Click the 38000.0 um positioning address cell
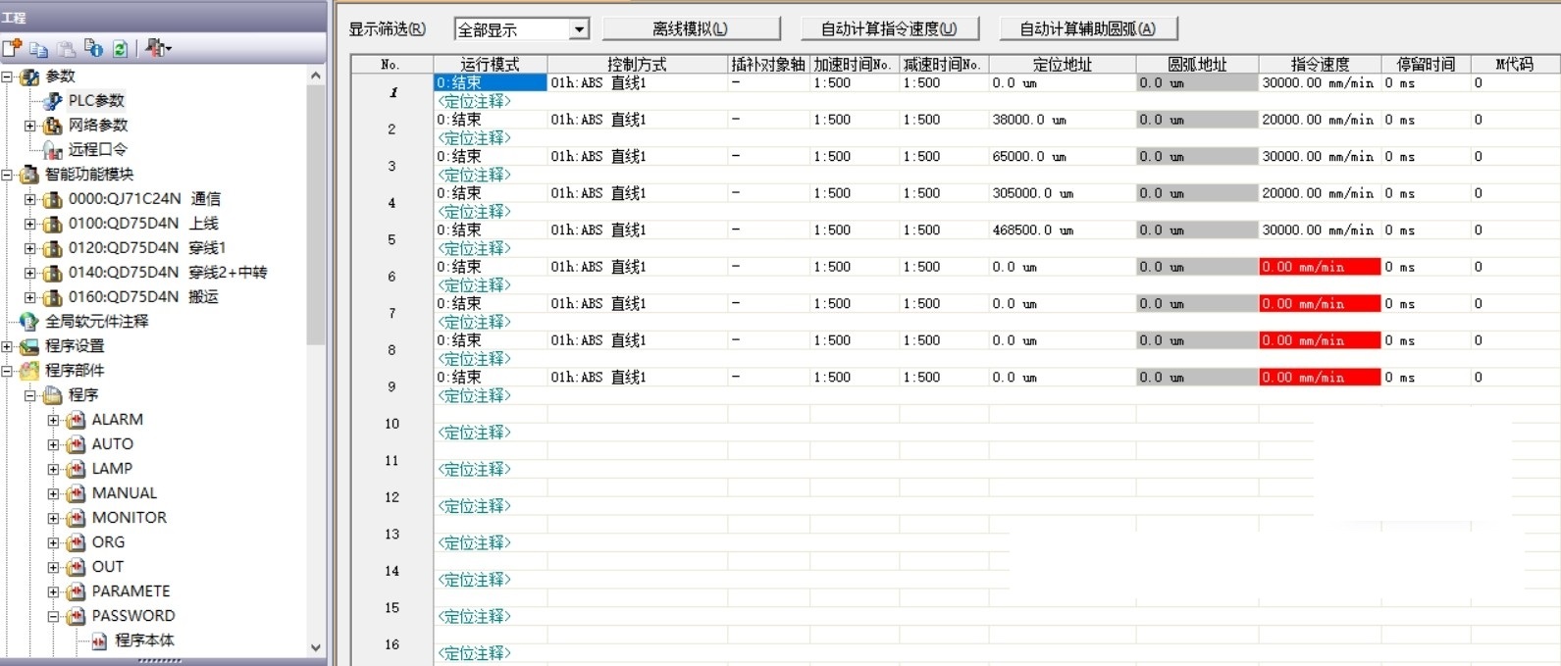Screen dimensions: 1561x666 [x=1063, y=120]
